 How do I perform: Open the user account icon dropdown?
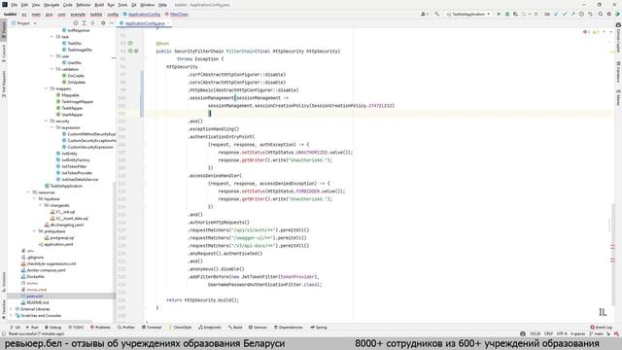[425, 14]
